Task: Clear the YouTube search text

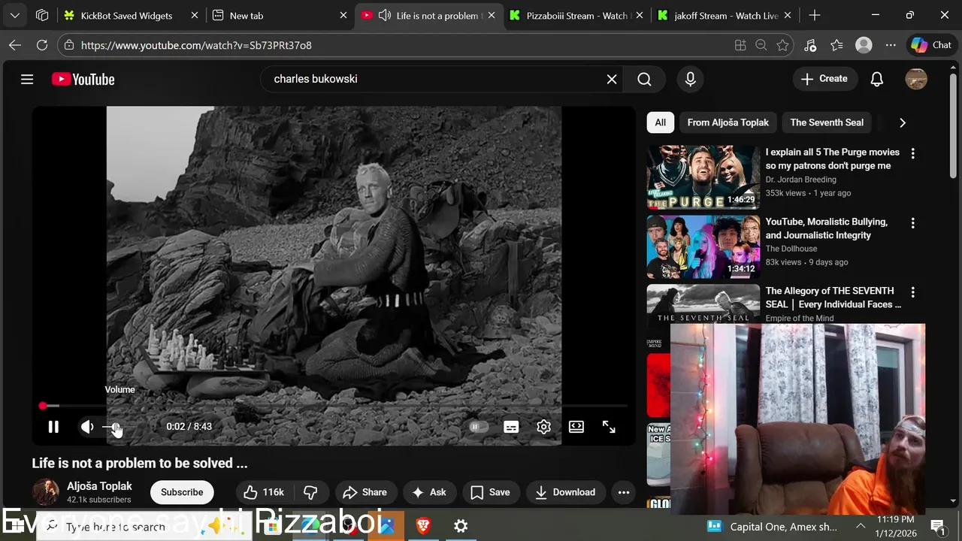Action: (x=612, y=79)
